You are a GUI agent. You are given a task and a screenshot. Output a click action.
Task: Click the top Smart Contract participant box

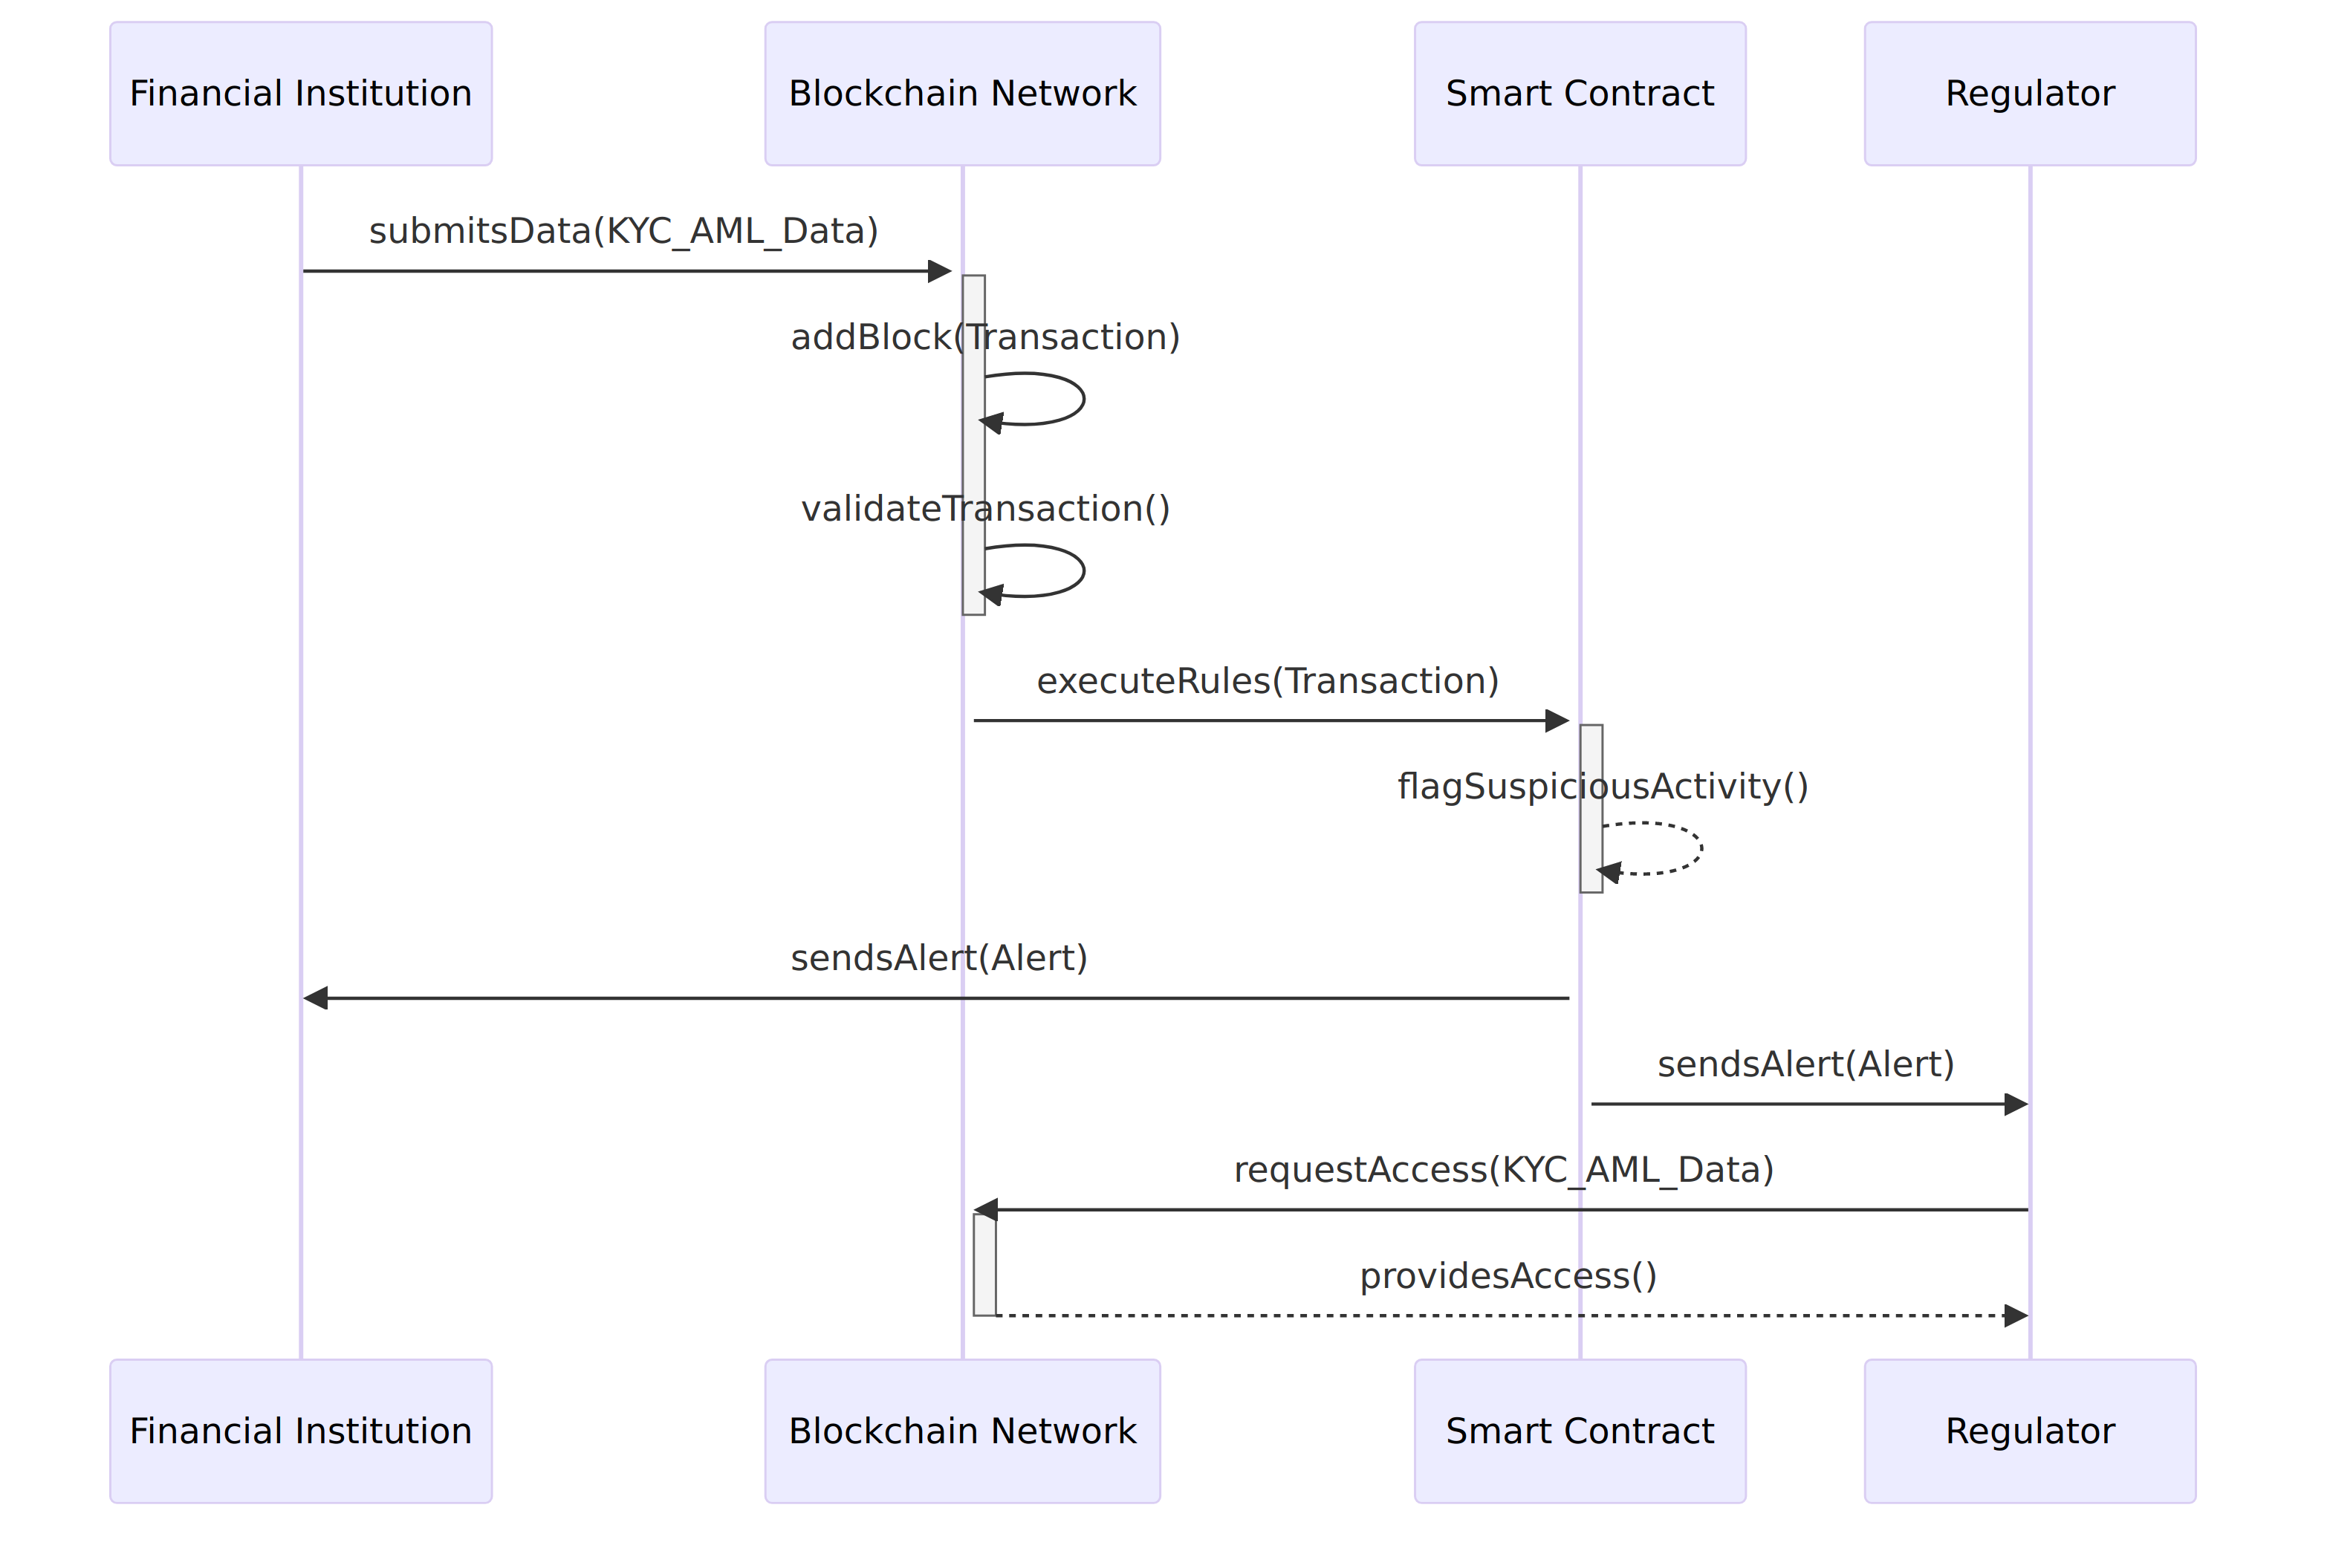(1580, 94)
